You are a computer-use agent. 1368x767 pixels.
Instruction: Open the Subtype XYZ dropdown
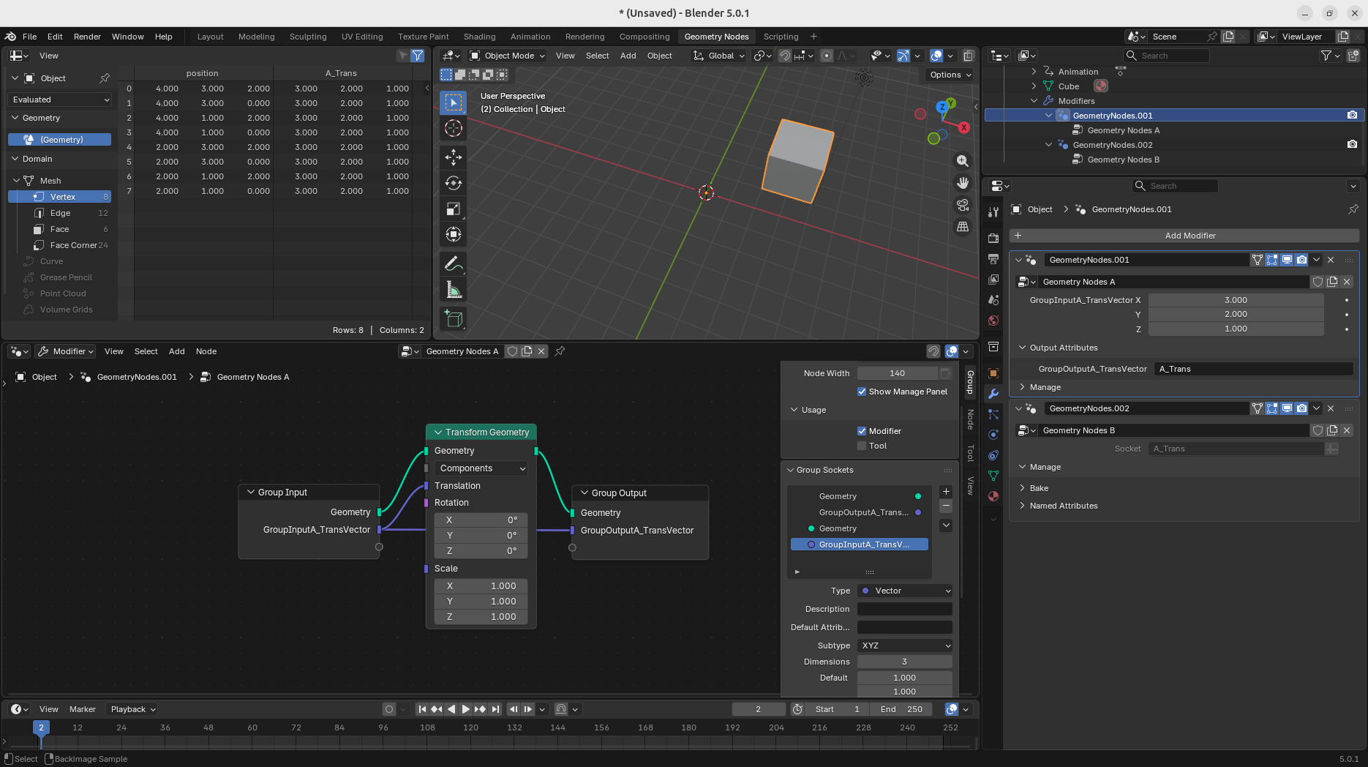pos(904,646)
